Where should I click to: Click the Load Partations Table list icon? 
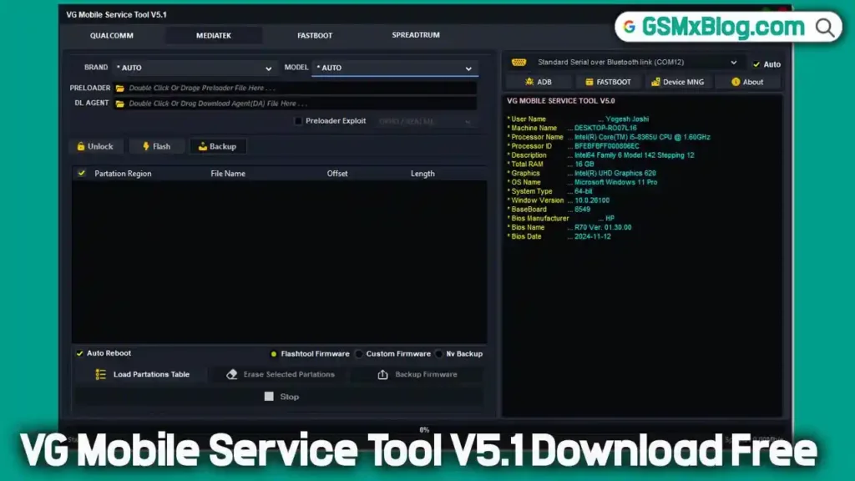tap(101, 374)
